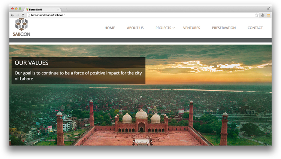The height and width of the screenshot is (159, 281).
Task: Open the About Us page
Action: [135, 28]
